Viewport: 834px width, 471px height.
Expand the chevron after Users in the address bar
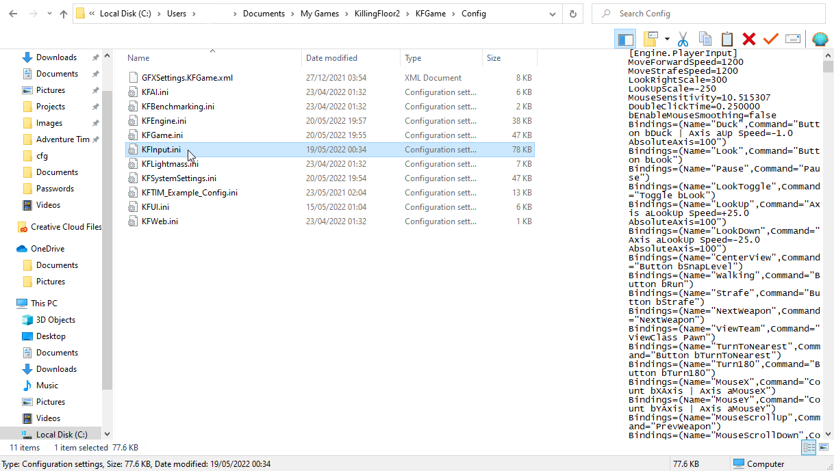(x=194, y=14)
